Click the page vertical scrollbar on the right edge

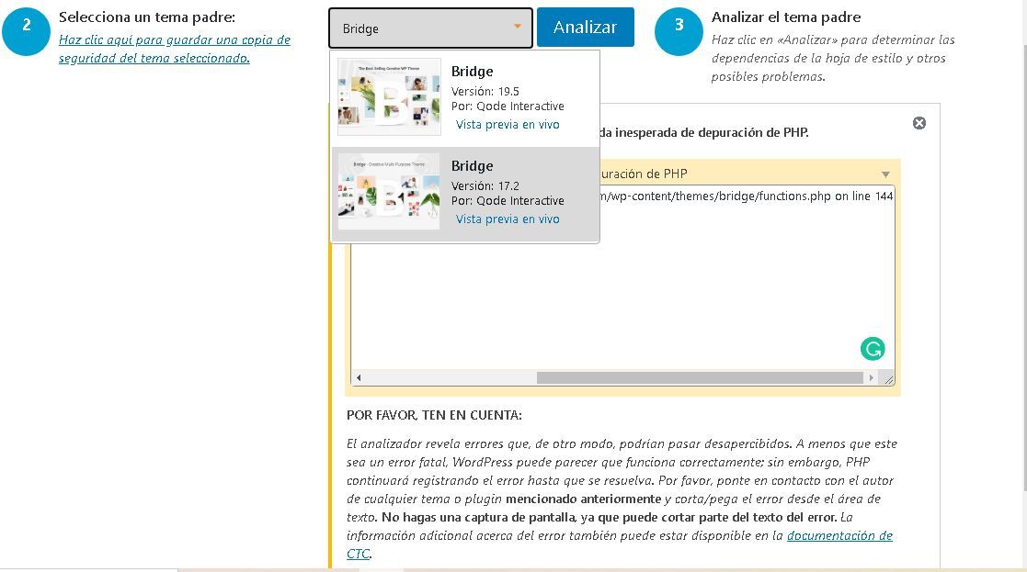1024,268
